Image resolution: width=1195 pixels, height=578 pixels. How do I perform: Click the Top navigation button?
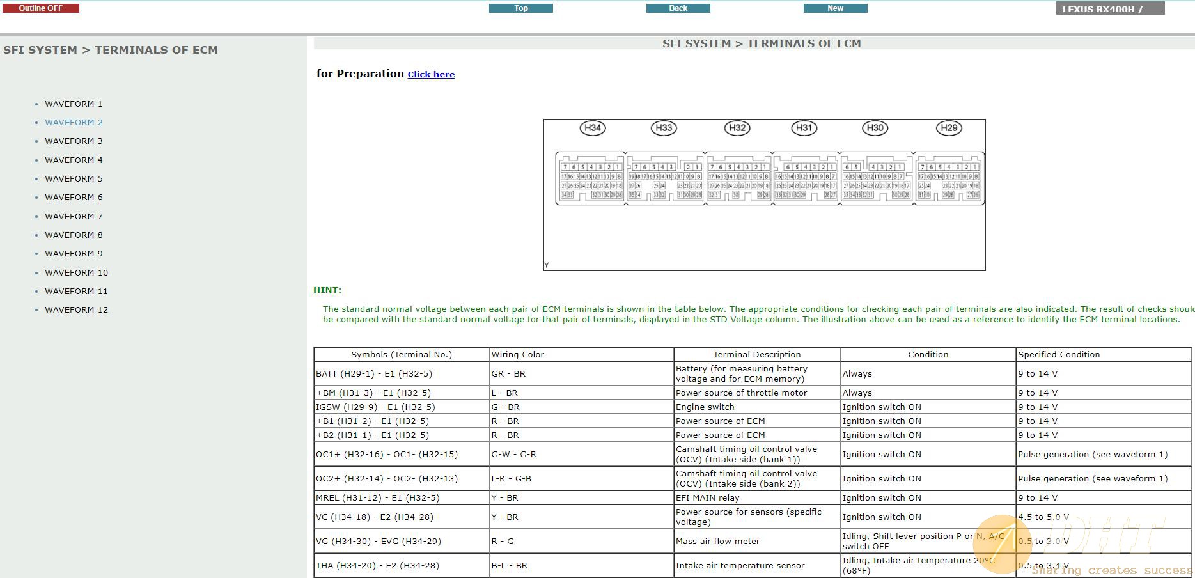[521, 8]
